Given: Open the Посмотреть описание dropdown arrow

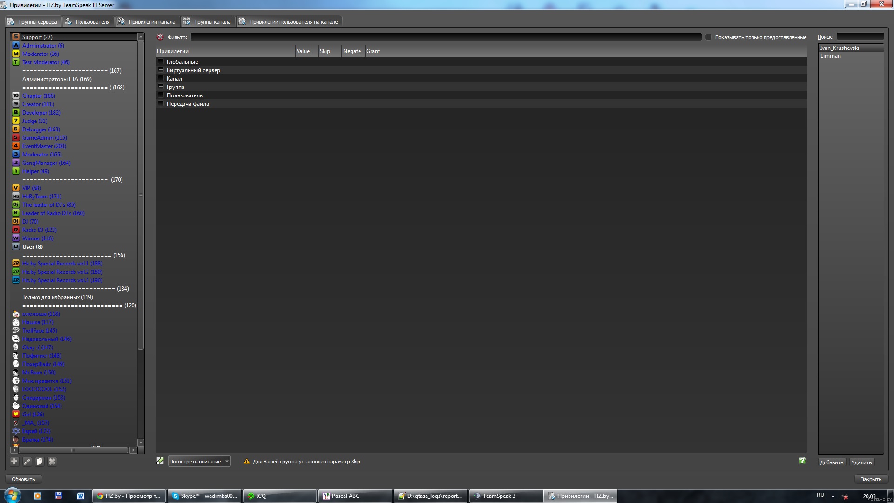Looking at the screenshot, I should pos(227,462).
